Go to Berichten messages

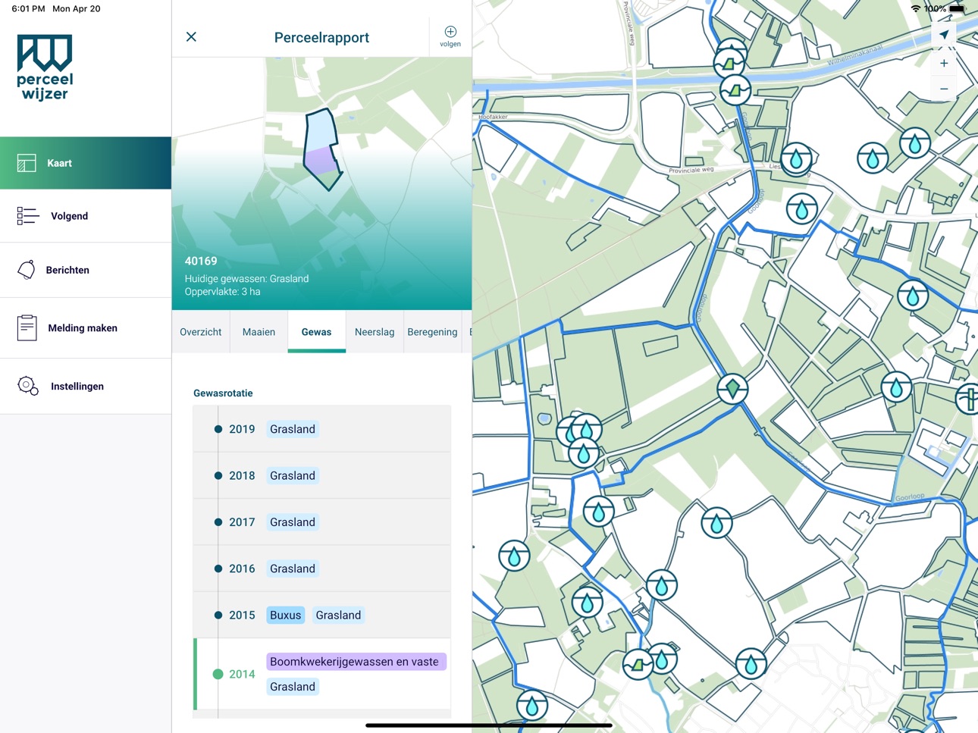coord(86,270)
